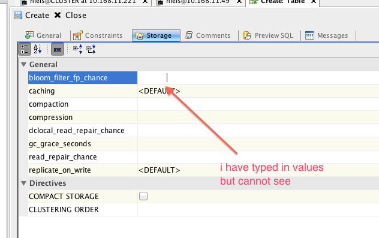
Task: Click the dclocal_read_repair_chance value field
Action: coord(258,131)
